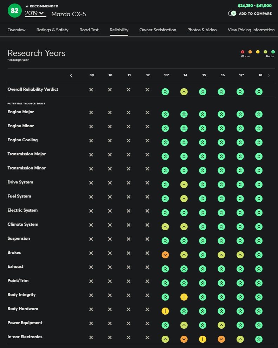This screenshot has width=278, height=348.
Task: Click the Overall Reliability Verdict row label
Action: 33,89
